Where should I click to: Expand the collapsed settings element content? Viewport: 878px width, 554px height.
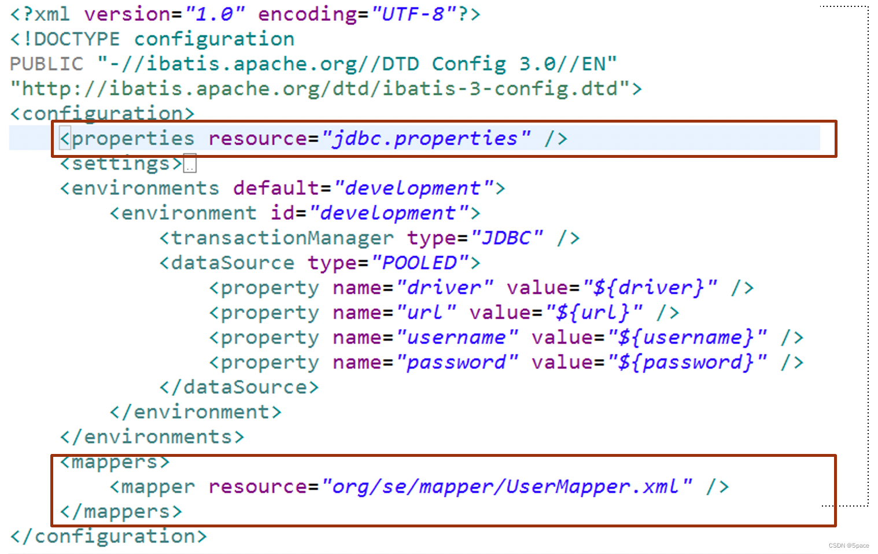click(190, 163)
